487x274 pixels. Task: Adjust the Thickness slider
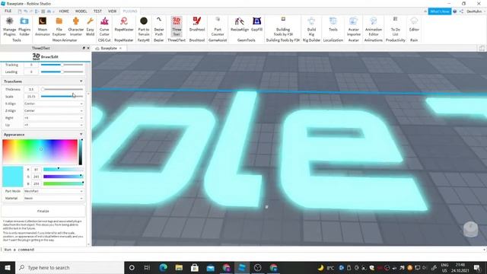point(62,89)
